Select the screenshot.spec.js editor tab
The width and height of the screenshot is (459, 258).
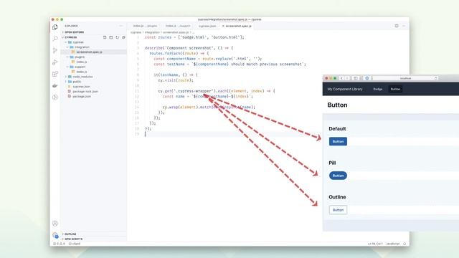click(x=238, y=26)
